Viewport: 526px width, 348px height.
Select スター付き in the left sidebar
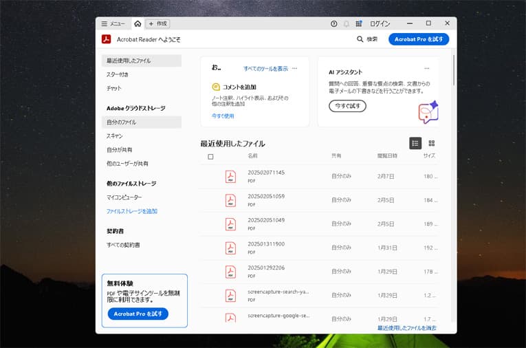[118, 74]
